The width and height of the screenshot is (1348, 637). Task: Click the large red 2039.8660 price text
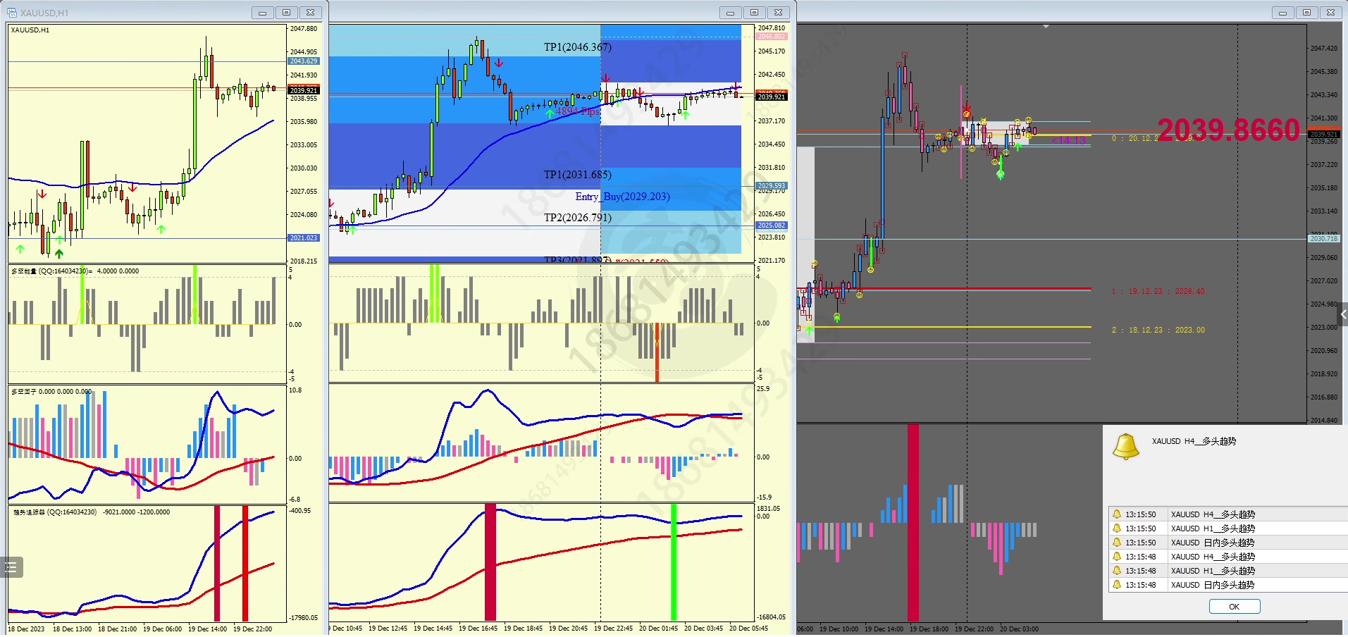coord(1228,130)
